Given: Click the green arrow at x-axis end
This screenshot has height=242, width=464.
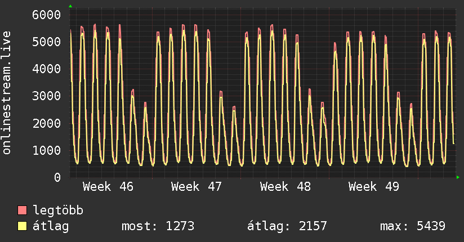Looking at the screenshot, I should (x=458, y=177).
